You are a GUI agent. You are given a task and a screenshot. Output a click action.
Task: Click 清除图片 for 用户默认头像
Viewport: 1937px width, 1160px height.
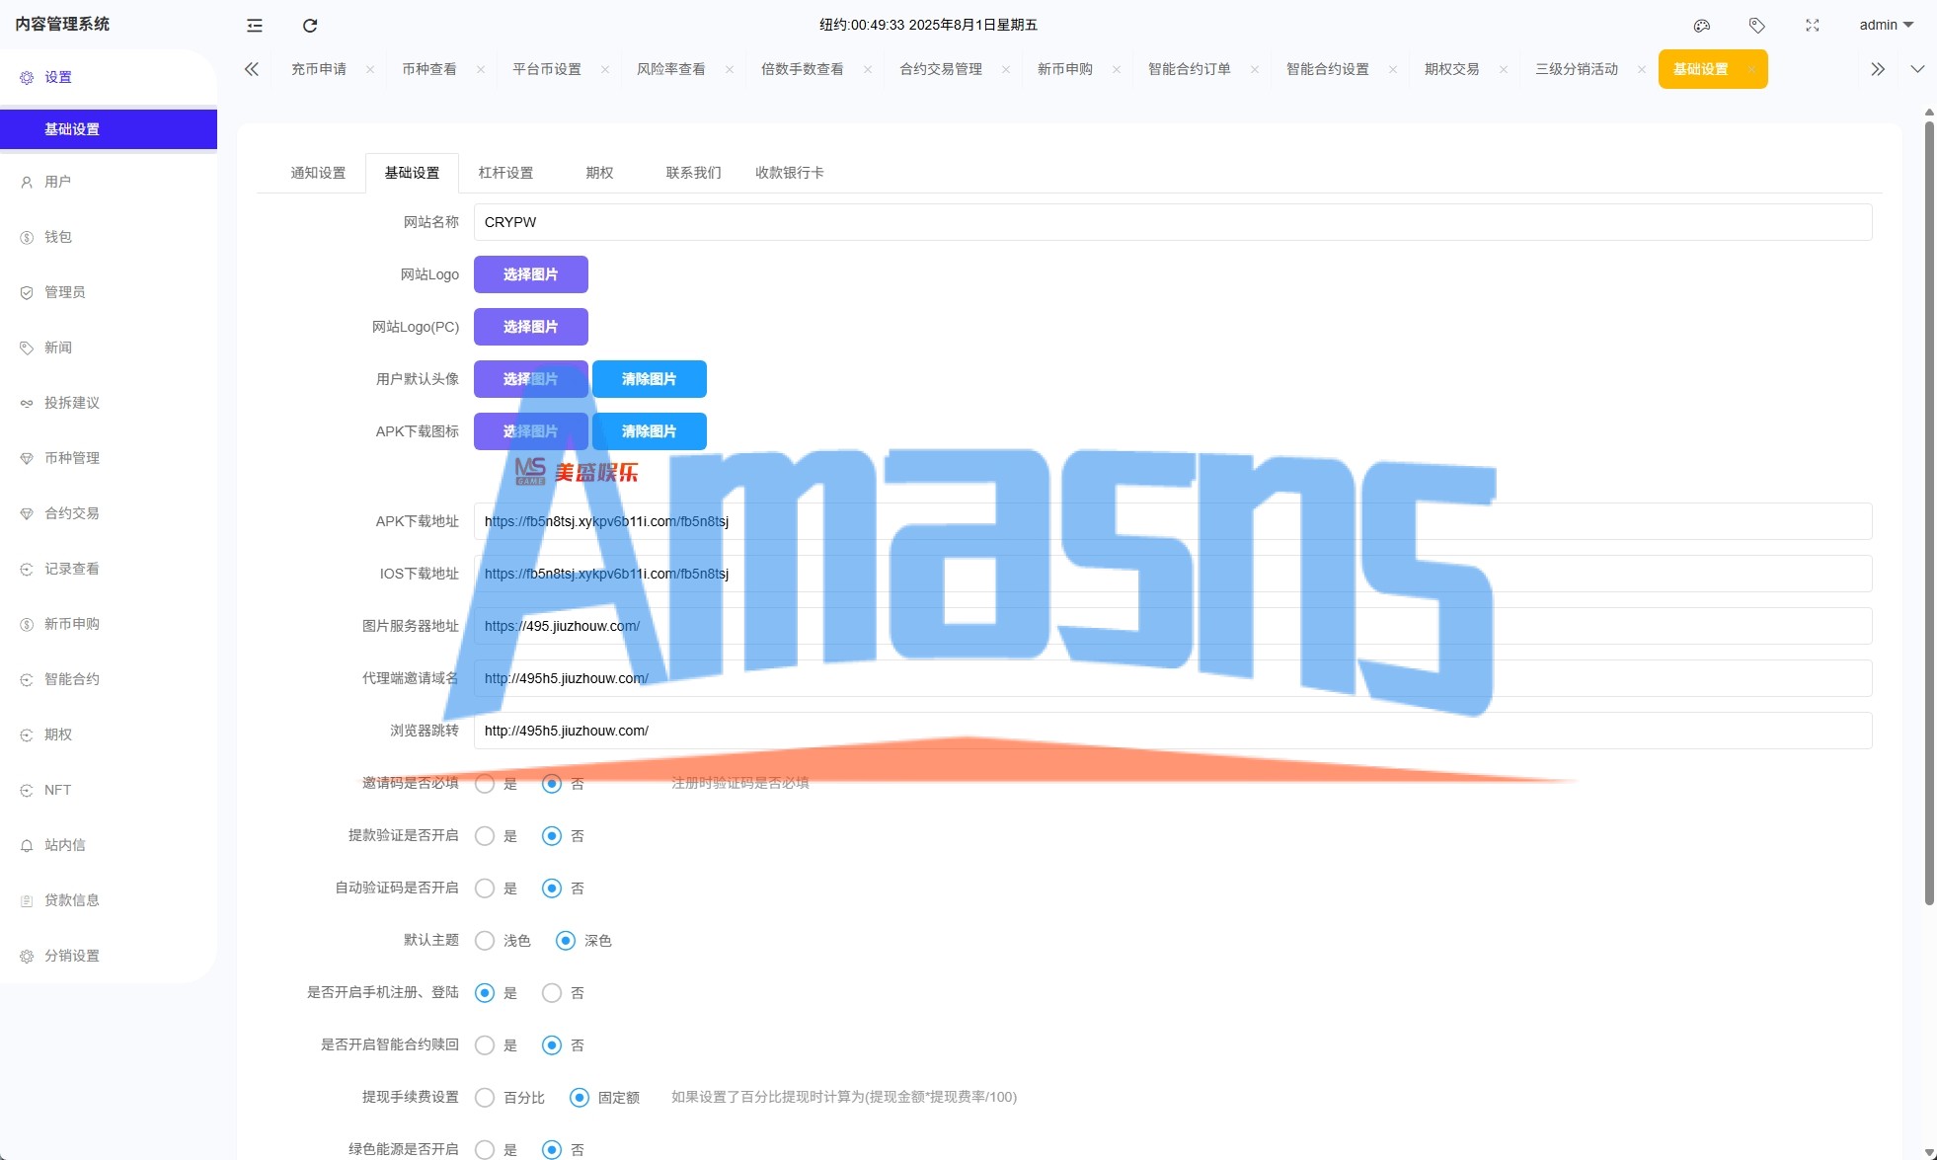[650, 379]
